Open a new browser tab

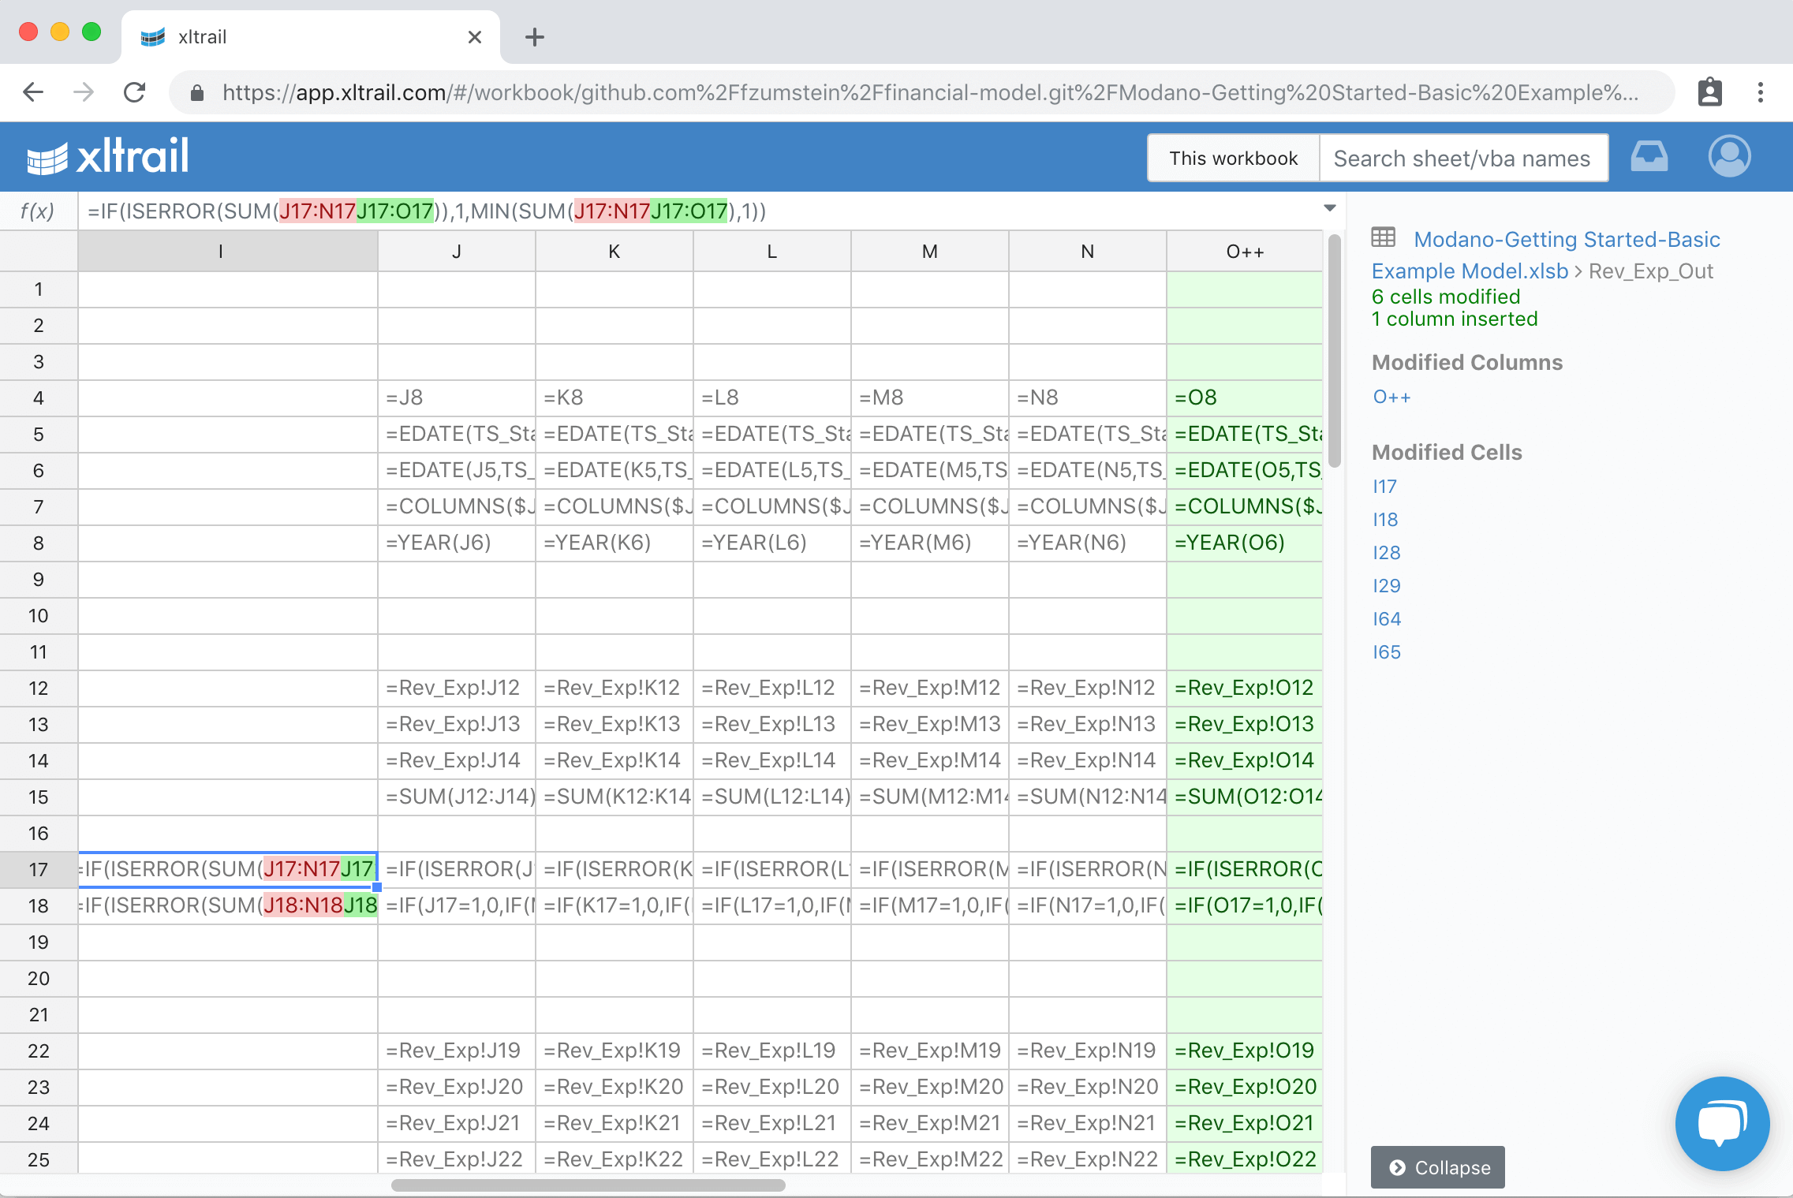point(535,37)
